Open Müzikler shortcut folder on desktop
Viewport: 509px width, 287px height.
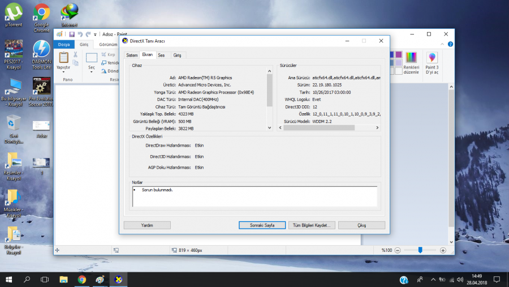click(x=14, y=203)
